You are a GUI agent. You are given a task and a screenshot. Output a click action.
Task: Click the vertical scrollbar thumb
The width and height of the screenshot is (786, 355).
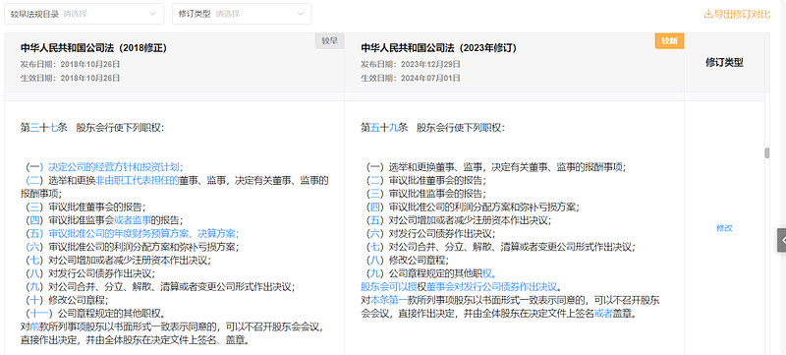click(767, 153)
